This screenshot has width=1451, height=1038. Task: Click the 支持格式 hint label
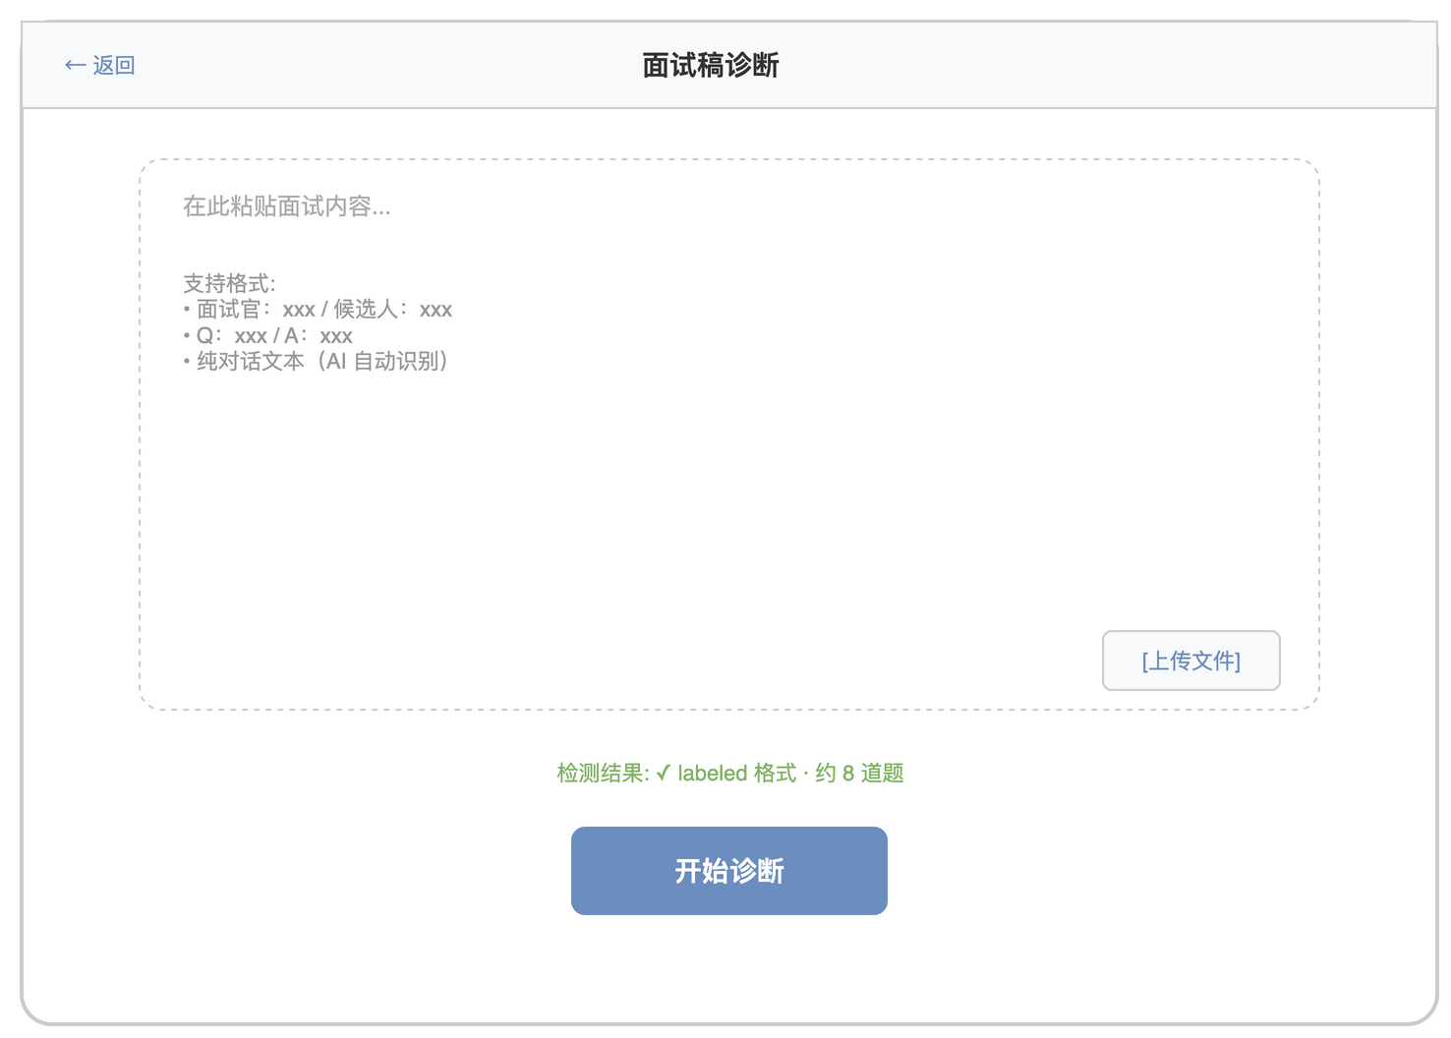[229, 284]
